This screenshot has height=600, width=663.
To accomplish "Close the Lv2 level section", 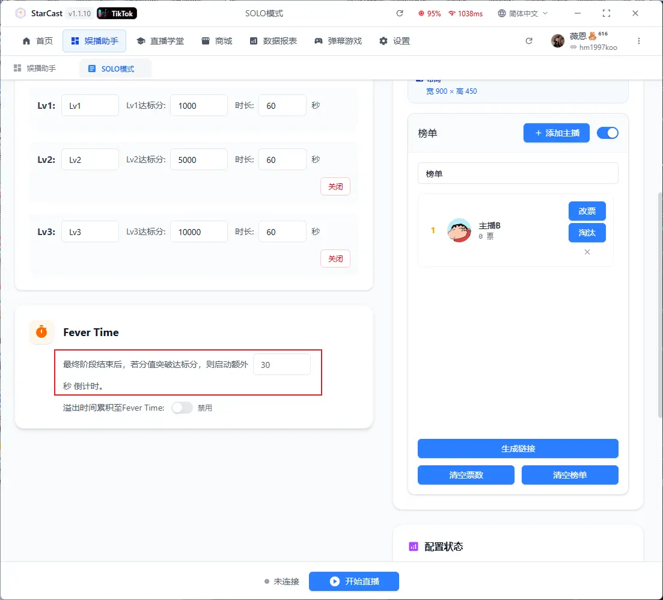I will coord(335,186).
